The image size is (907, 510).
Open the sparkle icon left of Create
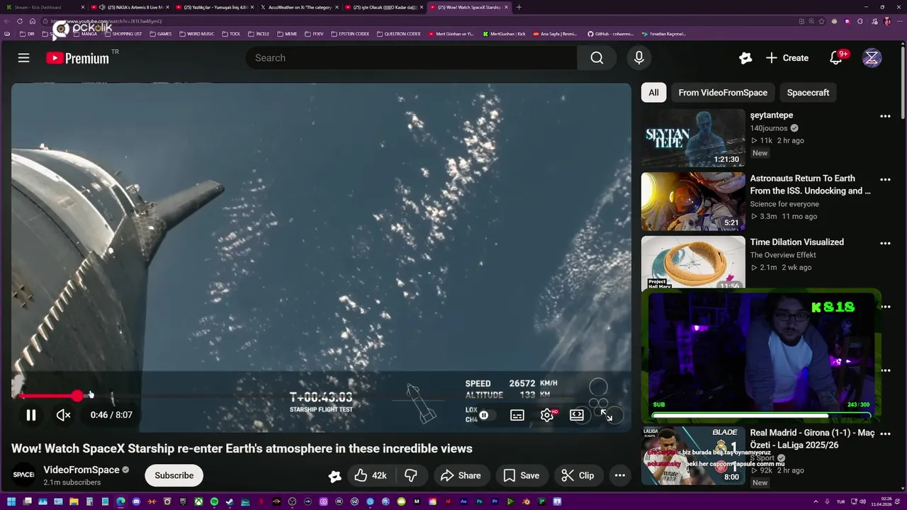point(745,58)
